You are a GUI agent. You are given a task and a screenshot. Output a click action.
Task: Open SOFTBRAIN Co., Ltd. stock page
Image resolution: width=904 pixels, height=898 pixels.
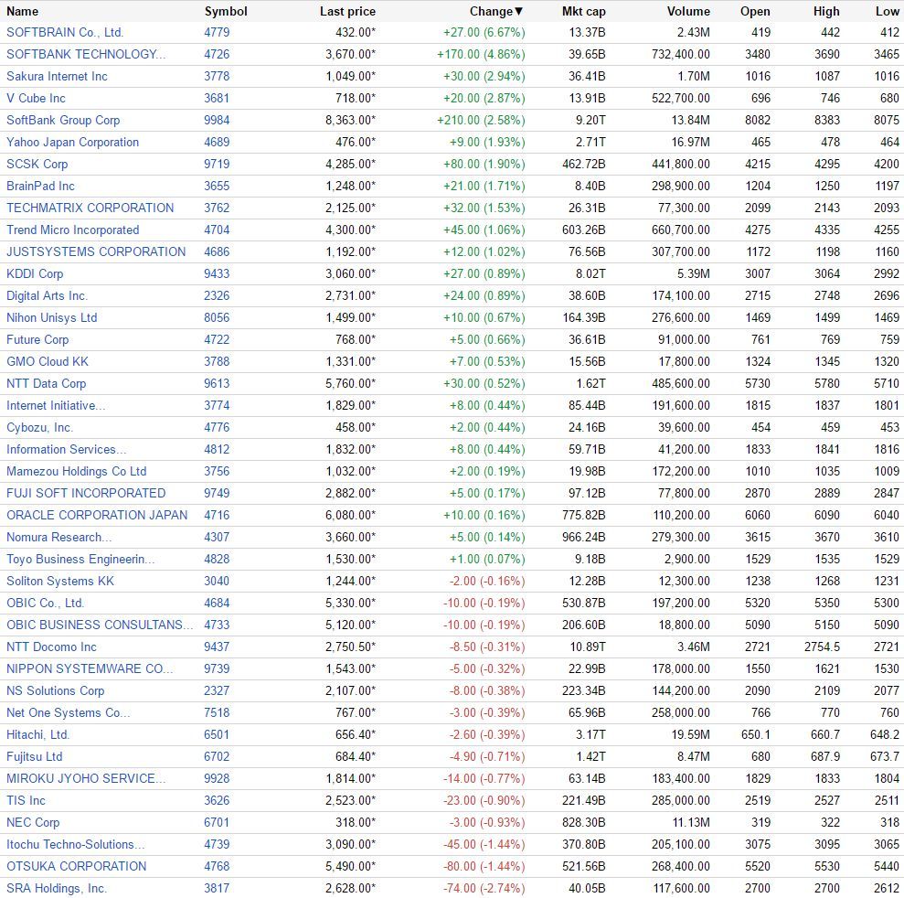[65, 32]
